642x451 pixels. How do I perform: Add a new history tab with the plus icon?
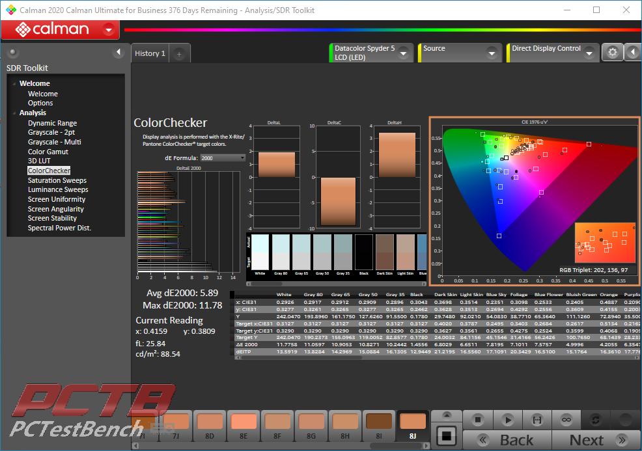(179, 53)
